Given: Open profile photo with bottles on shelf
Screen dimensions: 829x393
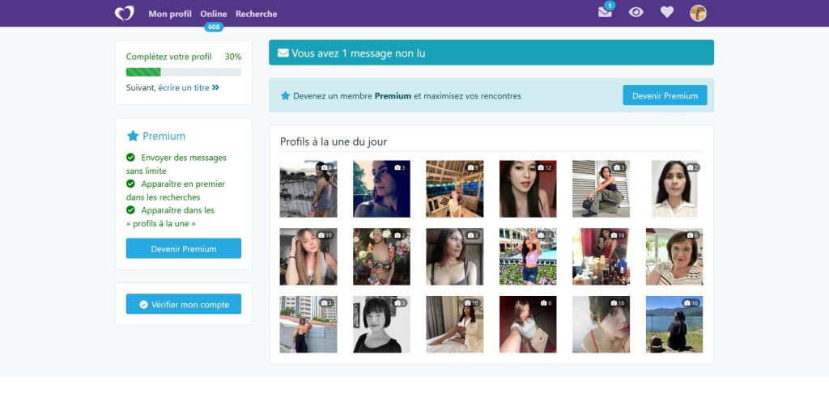Looking at the screenshot, I should pos(602,256).
